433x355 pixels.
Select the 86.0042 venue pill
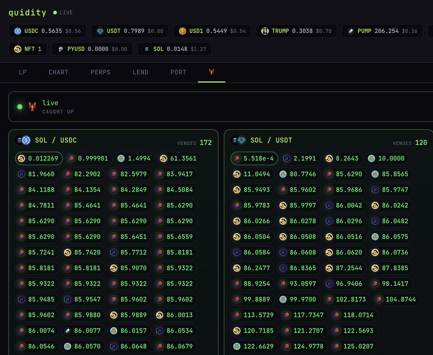coord(345,205)
